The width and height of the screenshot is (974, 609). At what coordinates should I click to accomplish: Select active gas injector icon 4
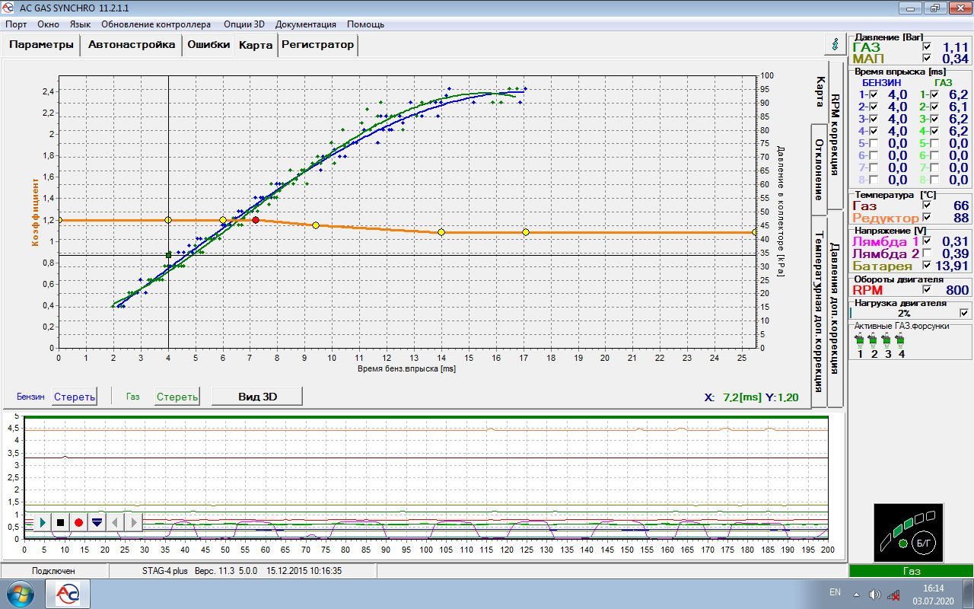(901, 340)
